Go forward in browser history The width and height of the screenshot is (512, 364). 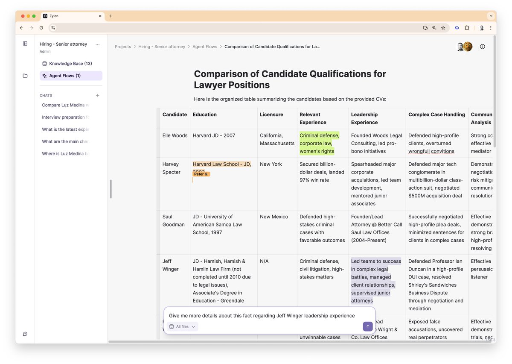pos(32,28)
